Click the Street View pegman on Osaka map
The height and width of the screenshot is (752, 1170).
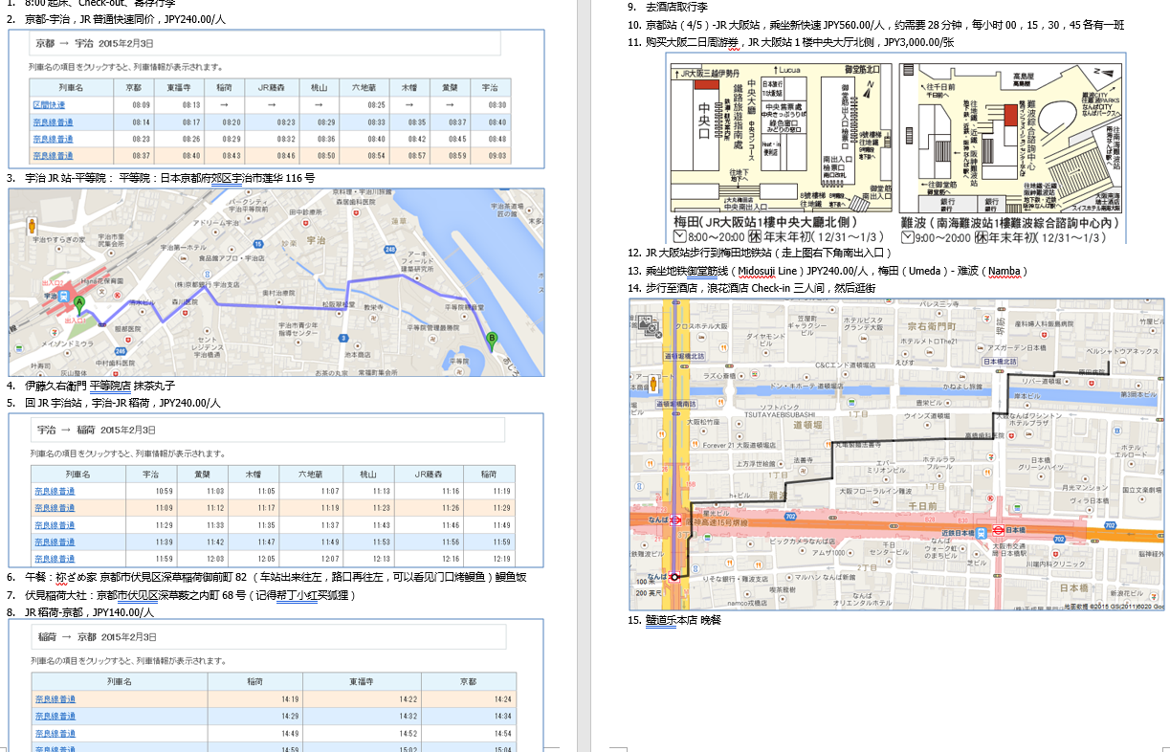tap(654, 384)
